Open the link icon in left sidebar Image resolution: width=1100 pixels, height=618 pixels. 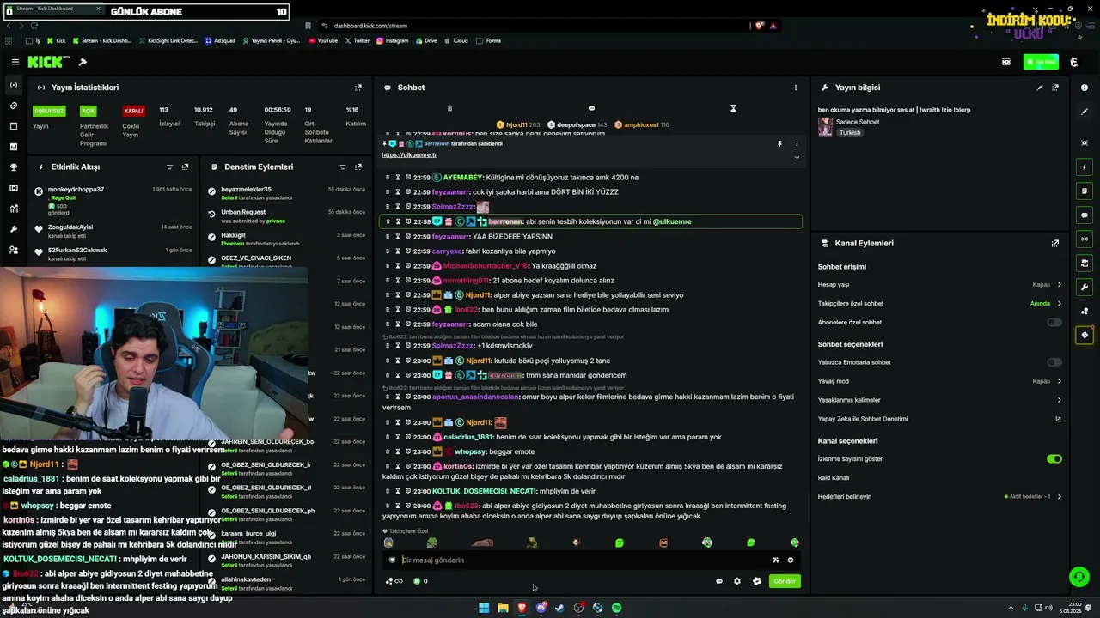click(x=14, y=106)
